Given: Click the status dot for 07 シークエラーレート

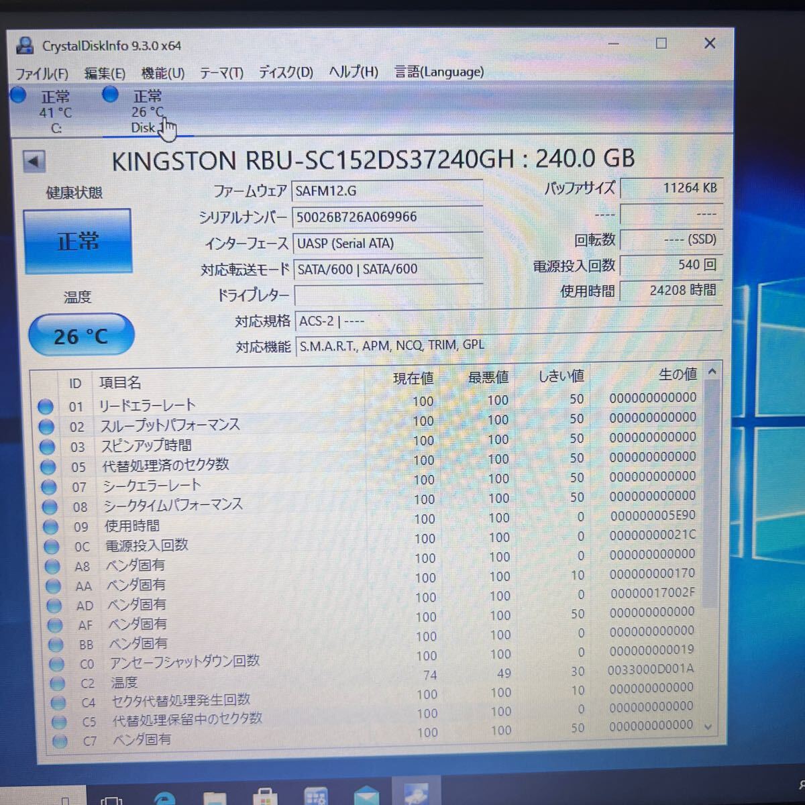Looking at the screenshot, I should [x=49, y=487].
